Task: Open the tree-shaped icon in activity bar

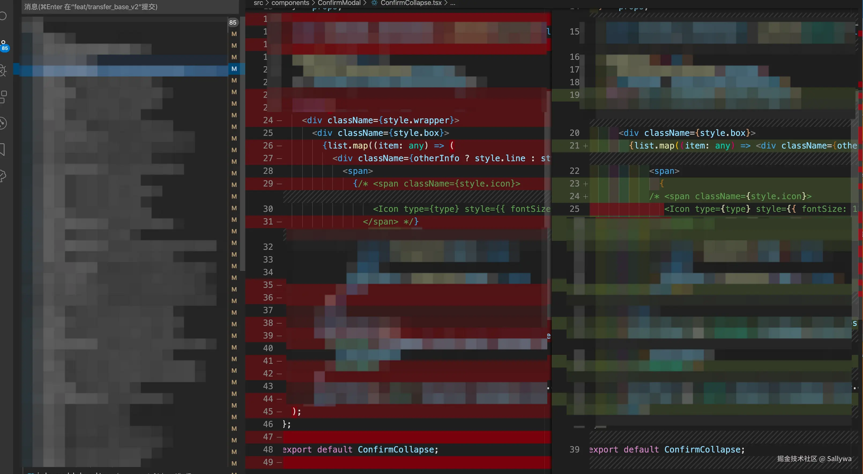Action: click(x=3, y=175)
